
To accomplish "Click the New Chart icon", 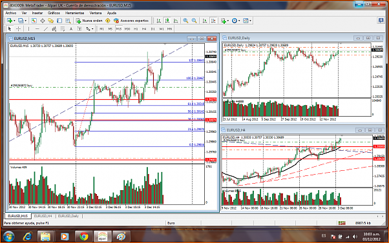I will [10, 21].
